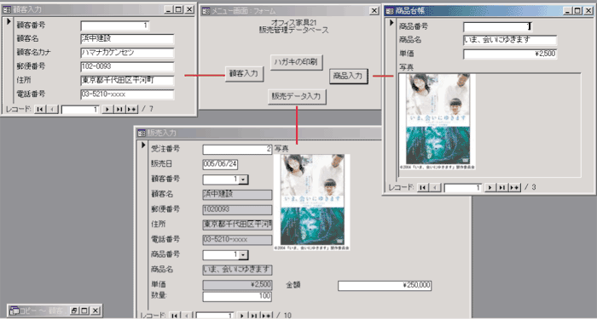The width and height of the screenshot is (597, 319).
Task: Click the 郵便番号 field 102-0093
Action: 127,67
